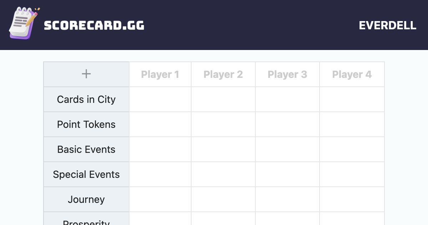Click the plus icon to add a player
The height and width of the screenshot is (225, 428).
click(x=86, y=74)
